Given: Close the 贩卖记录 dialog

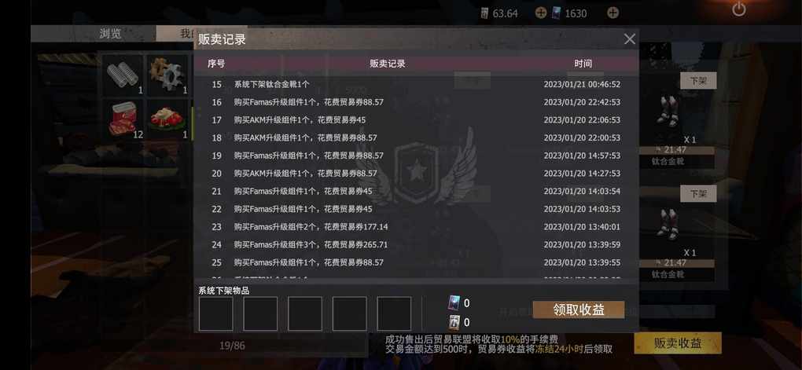Looking at the screenshot, I should pyautogui.click(x=630, y=38).
